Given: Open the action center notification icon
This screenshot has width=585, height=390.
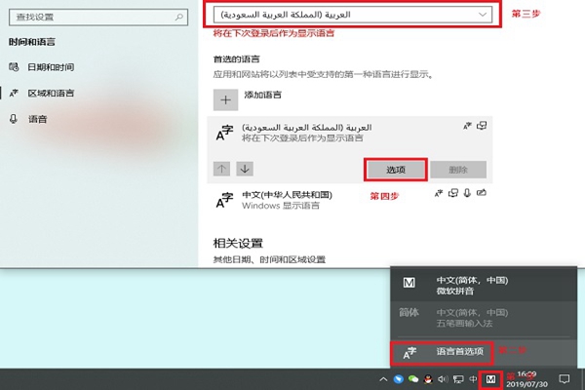Looking at the screenshot, I should [565, 379].
